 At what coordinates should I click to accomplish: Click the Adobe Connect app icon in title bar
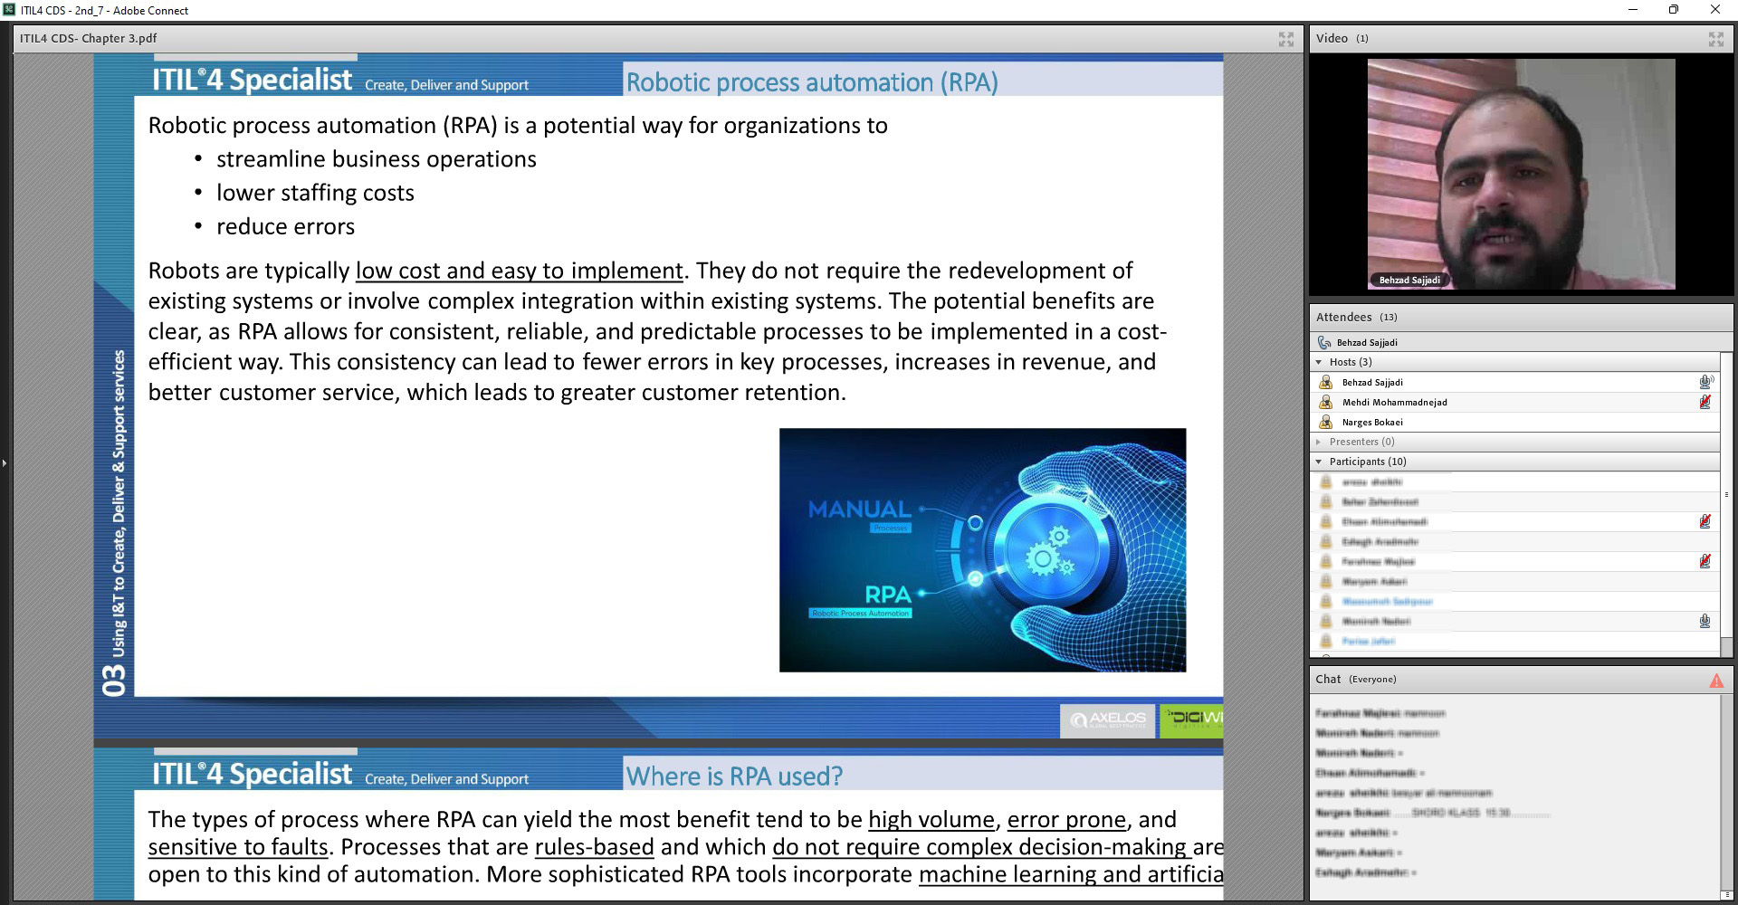pyautogui.click(x=9, y=10)
